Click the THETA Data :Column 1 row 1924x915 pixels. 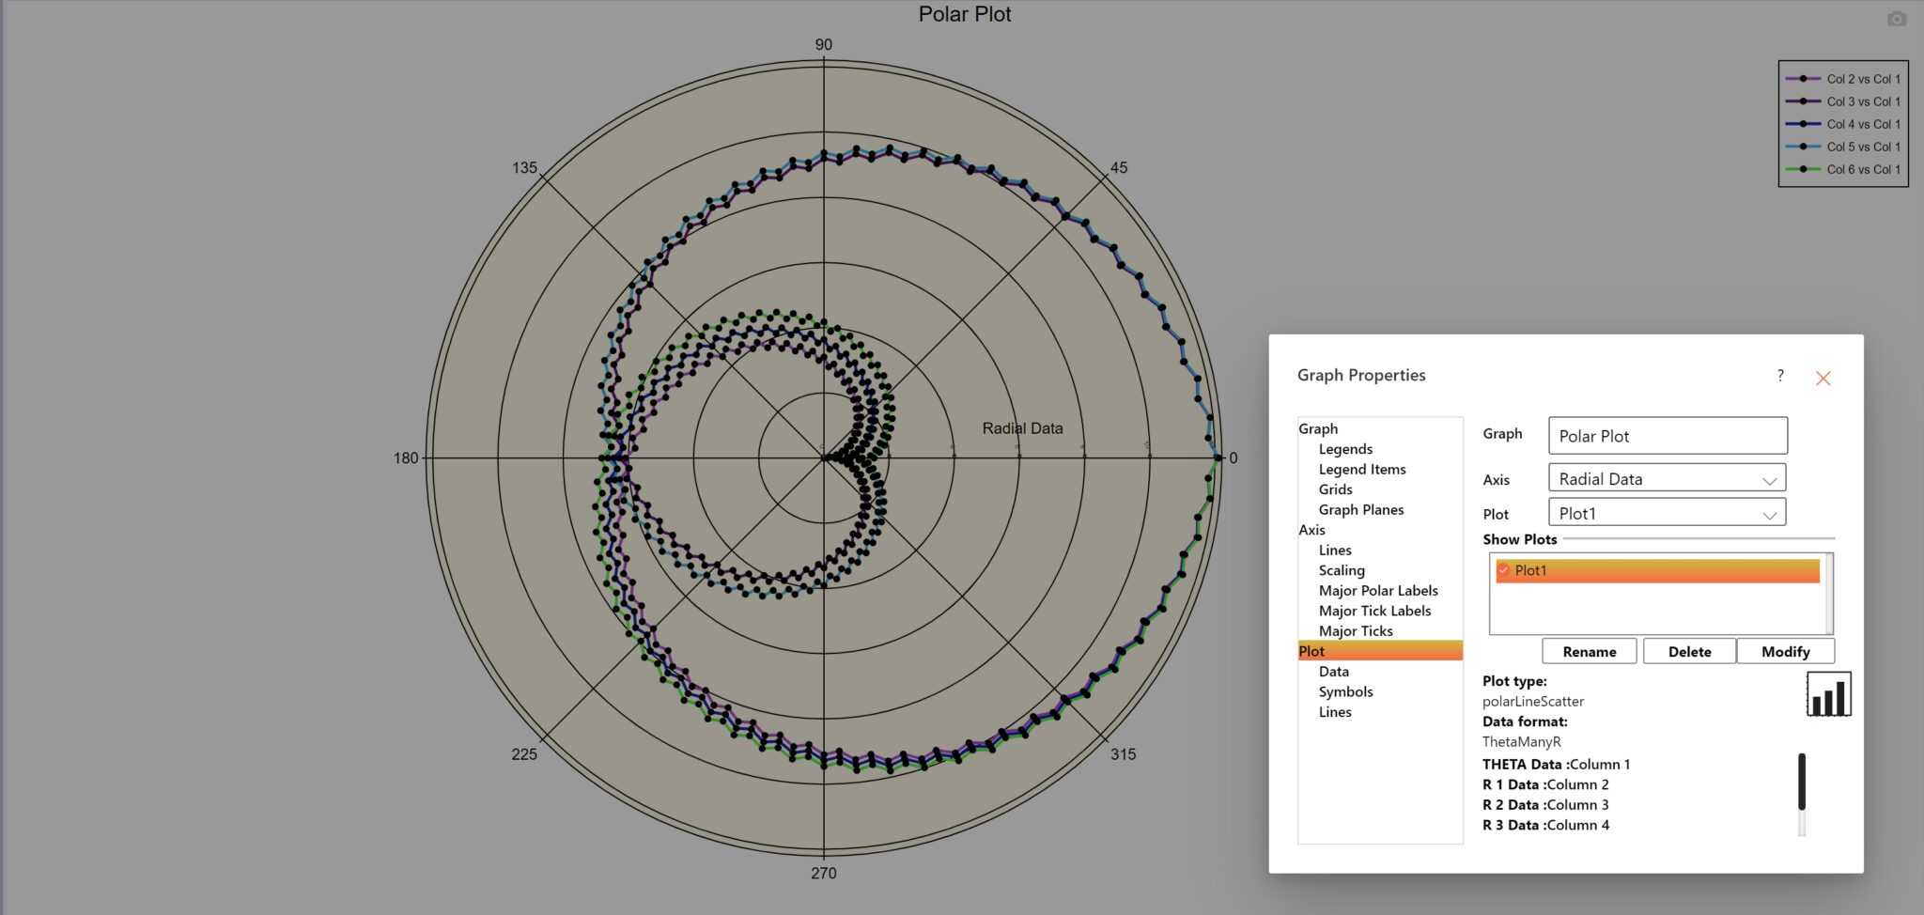coord(1556,765)
